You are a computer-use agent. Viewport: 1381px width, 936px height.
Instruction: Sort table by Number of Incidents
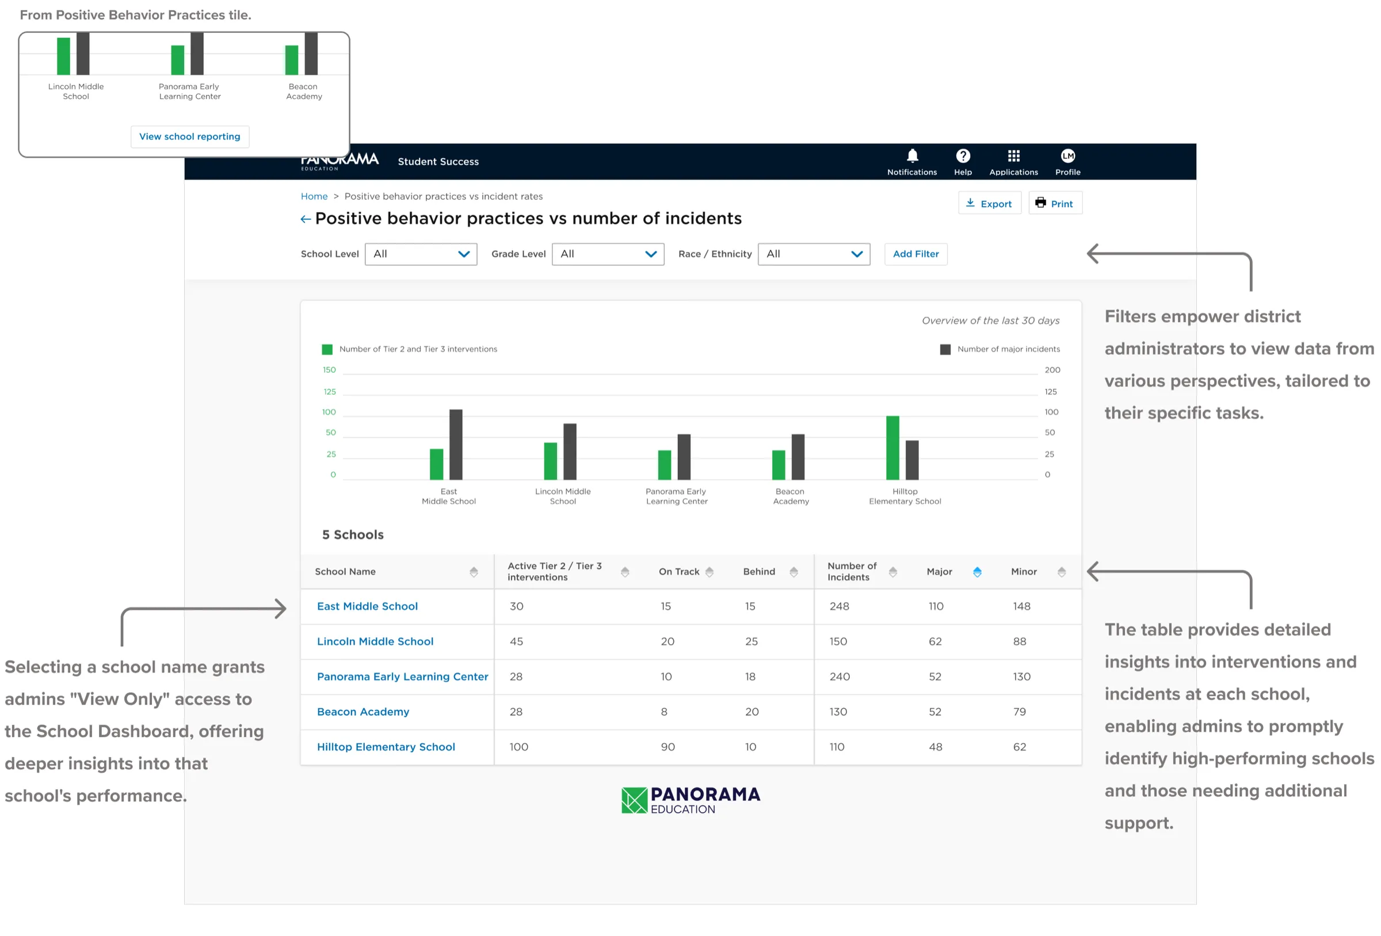click(x=892, y=572)
